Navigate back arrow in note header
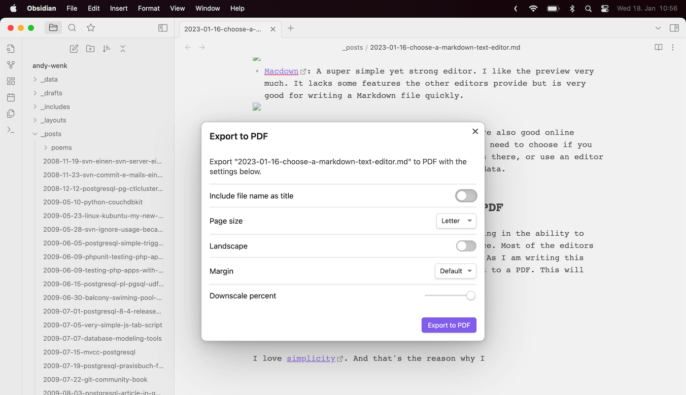The height and width of the screenshot is (395, 686). pyautogui.click(x=188, y=48)
